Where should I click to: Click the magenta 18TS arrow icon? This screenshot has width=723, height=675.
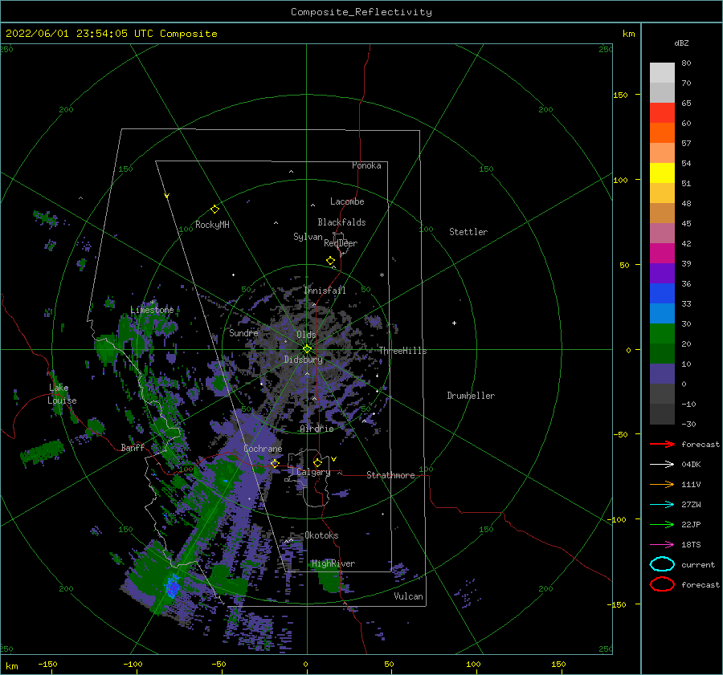click(x=662, y=545)
